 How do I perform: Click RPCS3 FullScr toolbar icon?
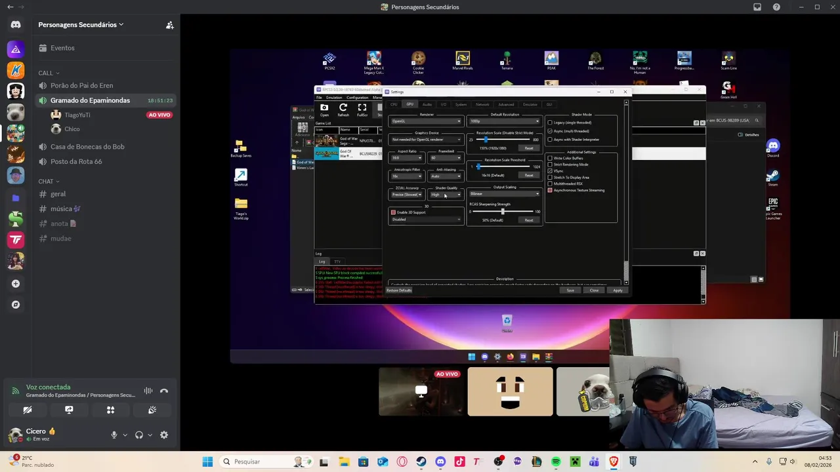point(362,109)
